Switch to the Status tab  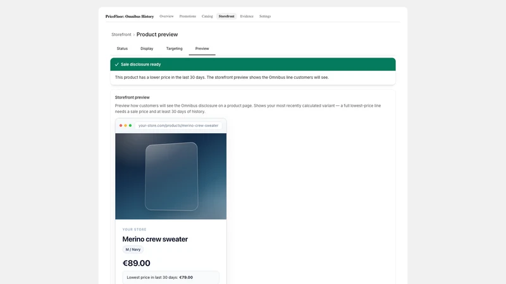[122, 49]
